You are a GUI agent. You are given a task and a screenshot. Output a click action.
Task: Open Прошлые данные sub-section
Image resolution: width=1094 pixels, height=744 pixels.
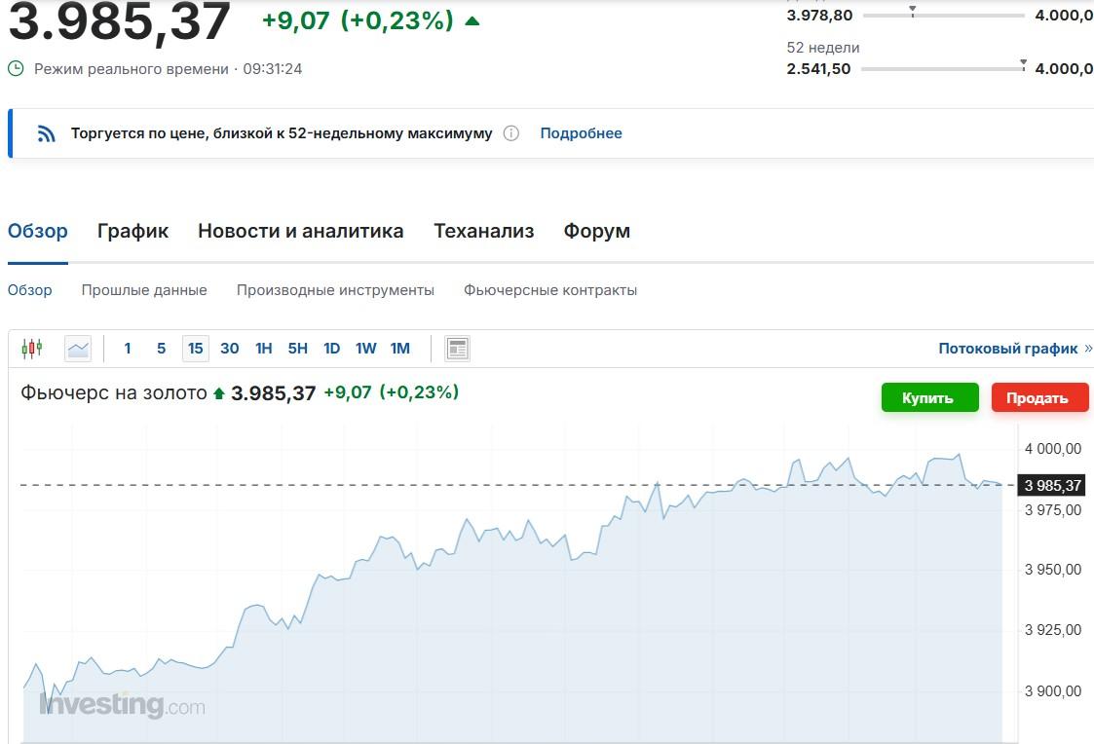click(144, 290)
